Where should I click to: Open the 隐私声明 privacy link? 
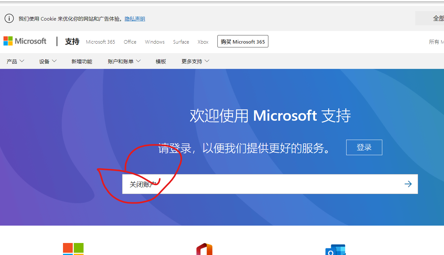point(135,19)
